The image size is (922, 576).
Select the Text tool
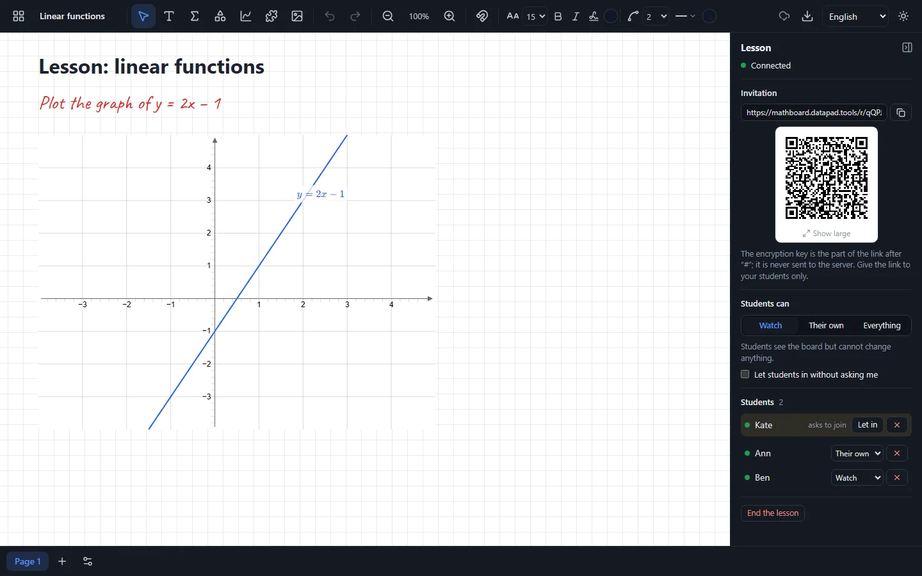[169, 16]
